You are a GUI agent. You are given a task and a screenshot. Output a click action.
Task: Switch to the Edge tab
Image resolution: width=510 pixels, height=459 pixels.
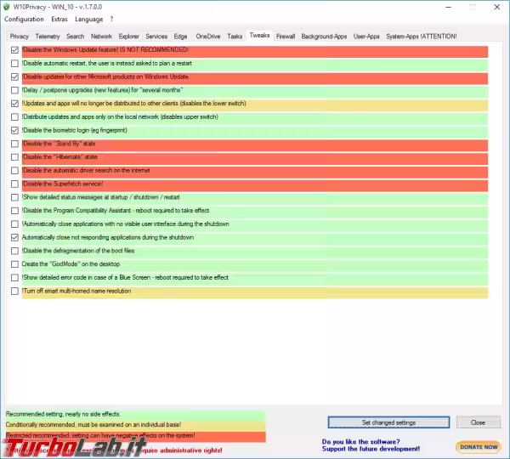point(180,37)
